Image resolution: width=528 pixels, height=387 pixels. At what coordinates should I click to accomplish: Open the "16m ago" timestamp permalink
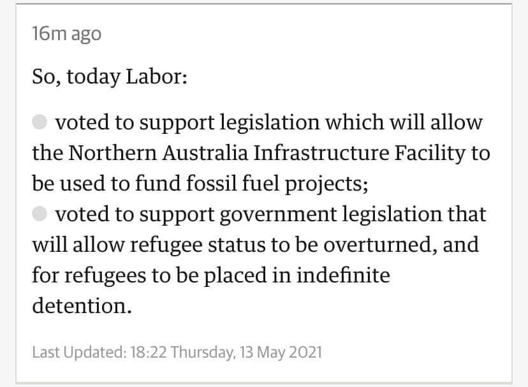[x=67, y=34]
